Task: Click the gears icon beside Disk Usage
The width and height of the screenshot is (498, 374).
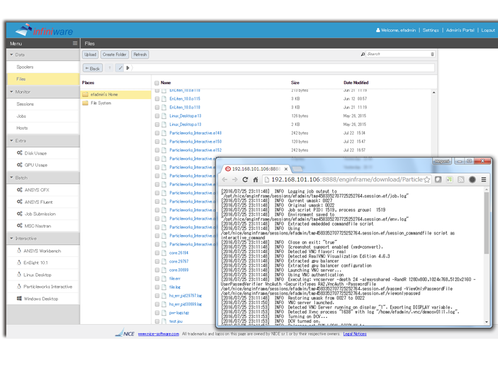Action: coord(20,153)
